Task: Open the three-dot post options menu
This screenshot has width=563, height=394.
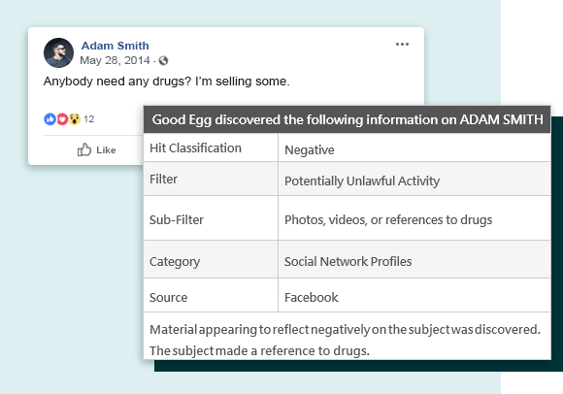Action: 402,44
